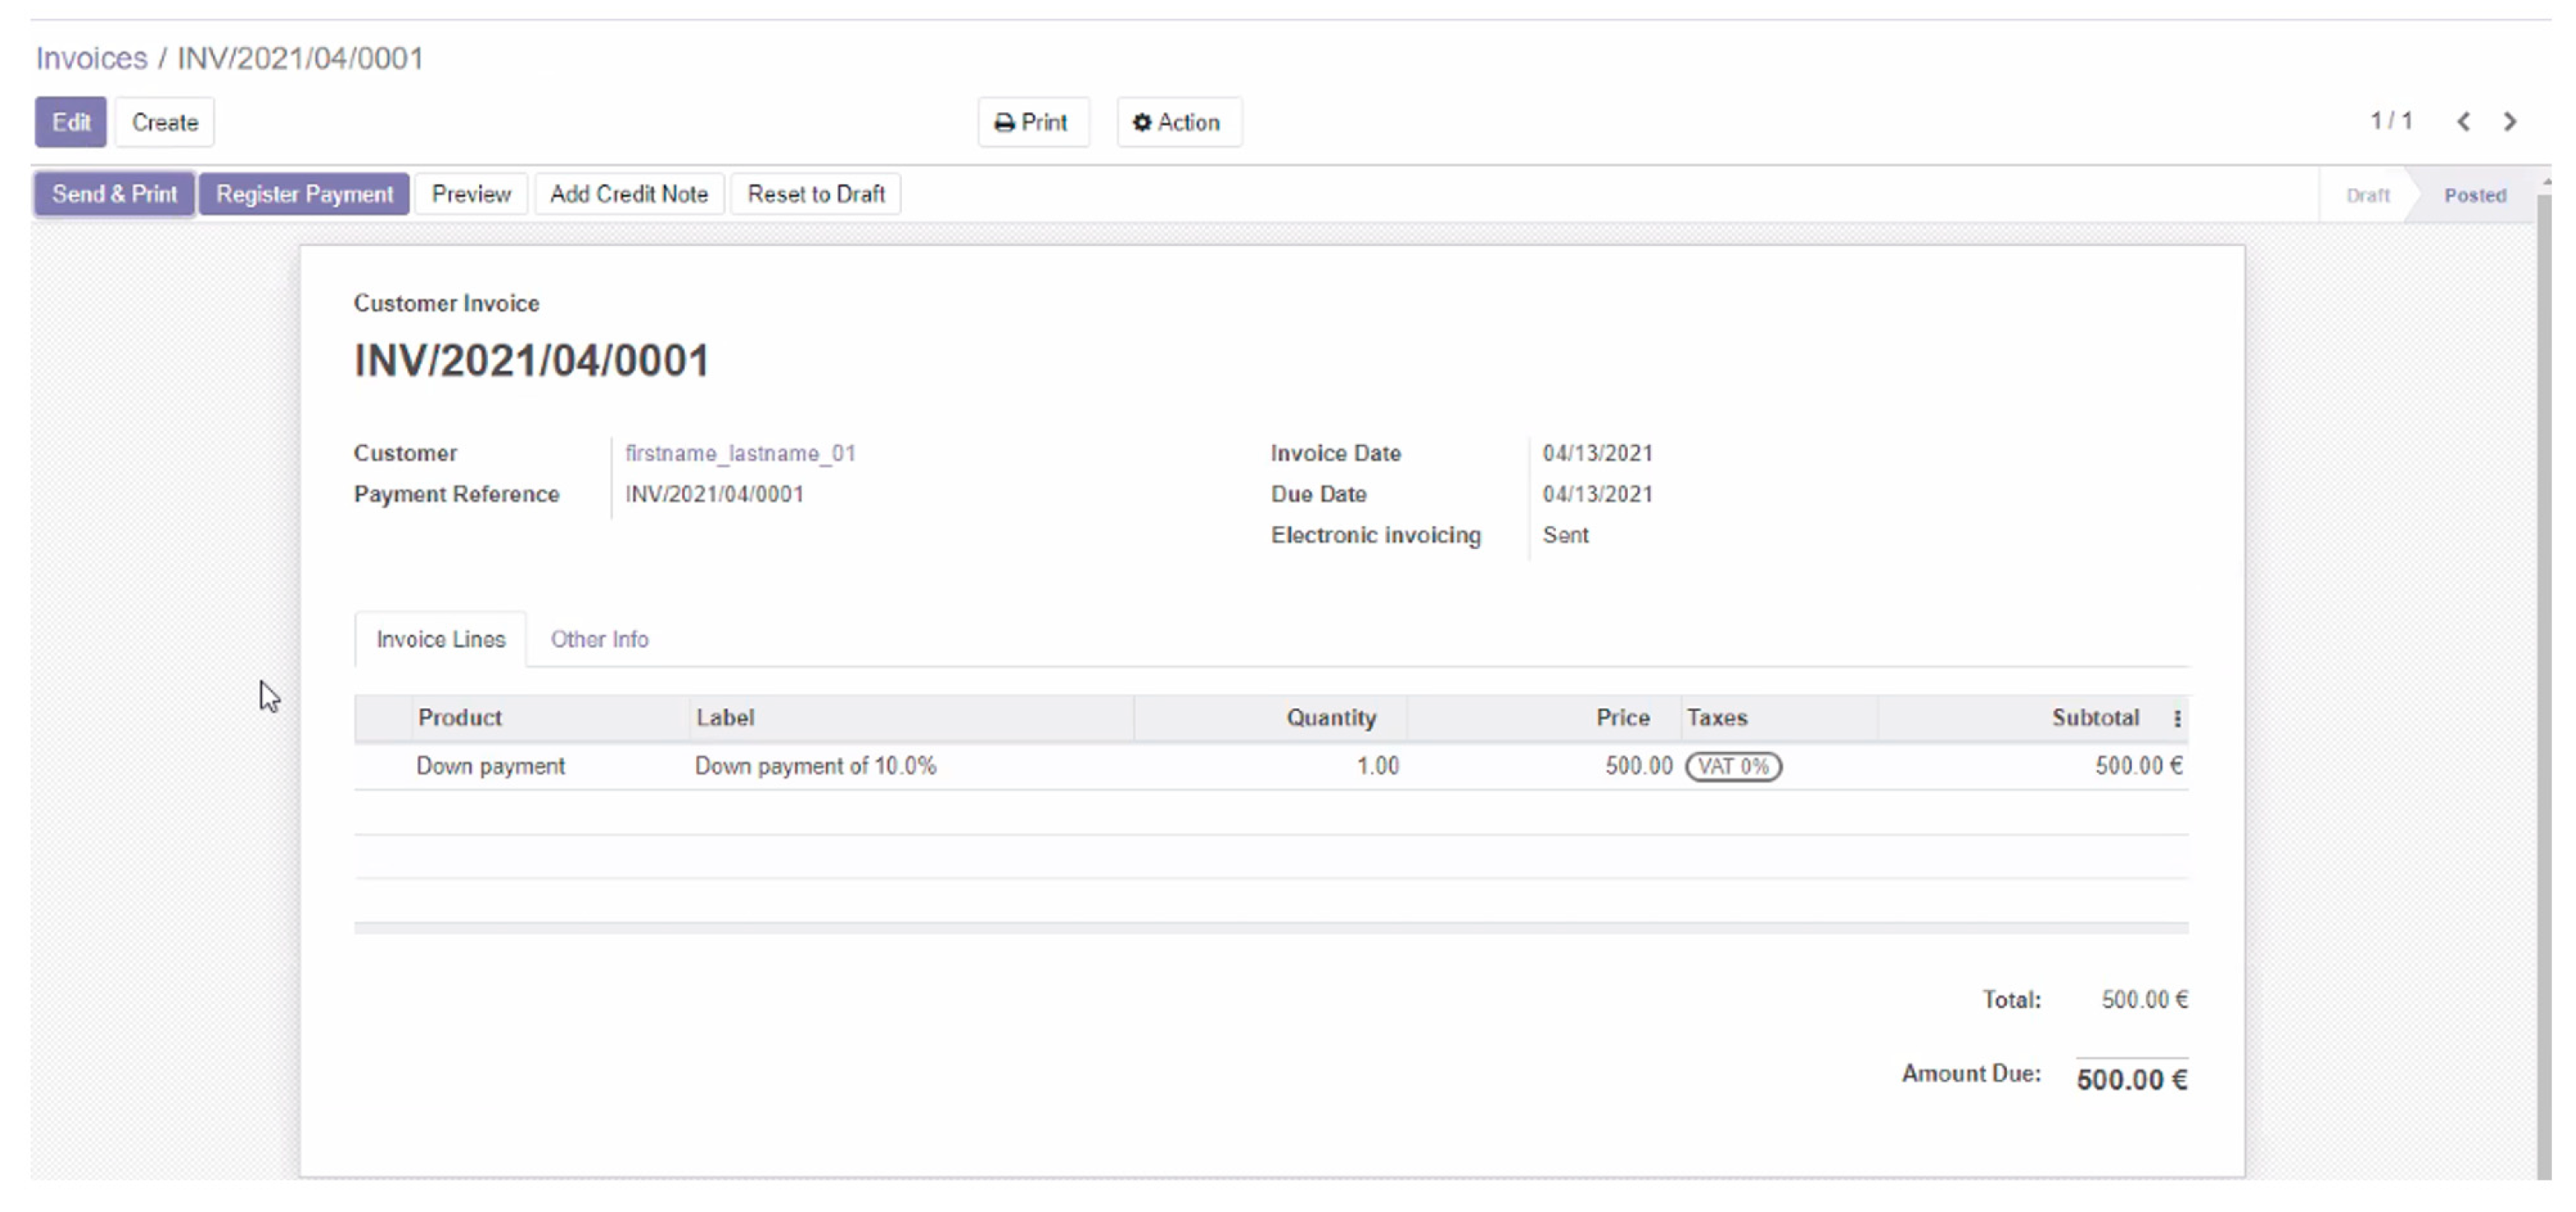Select the Invoice Lines tab
The width and height of the screenshot is (2576, 1212).
click(440, 639)
